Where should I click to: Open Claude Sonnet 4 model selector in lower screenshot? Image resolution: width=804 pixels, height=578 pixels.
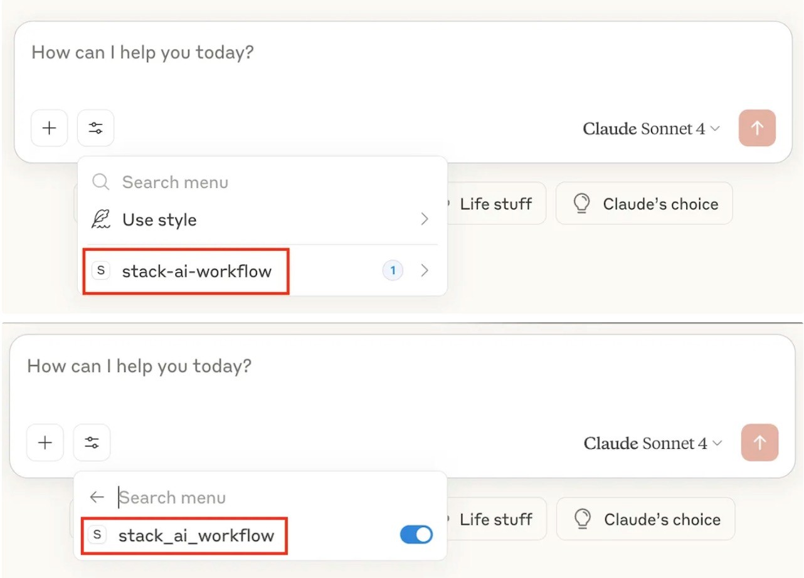tap(653, 443)
